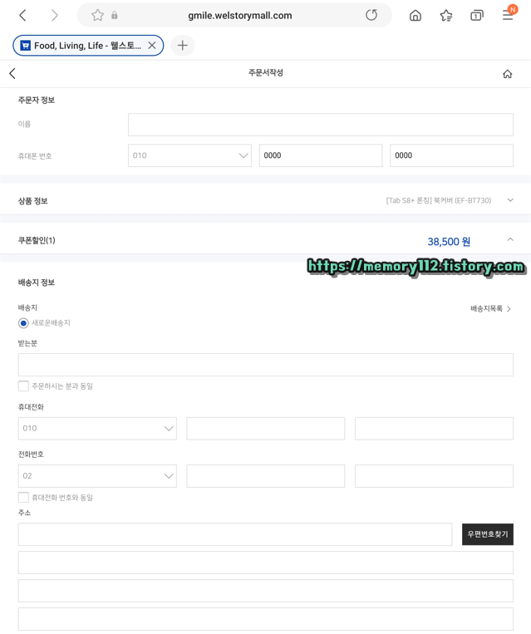Go to the mall home via the house icon
The image size is (531, 634).
click(508, 74)
